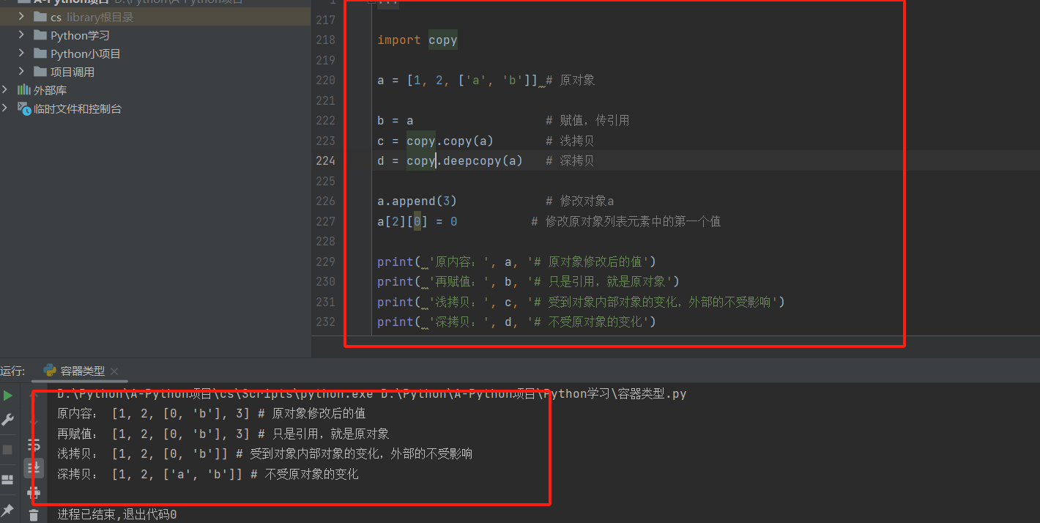The height and width of the screenshot is (523, 1040).
Task: Close the 容器类型 run tab
Action: coord(114,371)
